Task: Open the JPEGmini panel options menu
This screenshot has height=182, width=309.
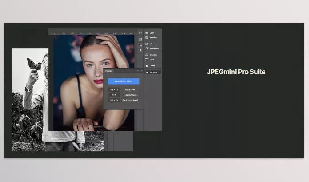Action: click(141, 71)
